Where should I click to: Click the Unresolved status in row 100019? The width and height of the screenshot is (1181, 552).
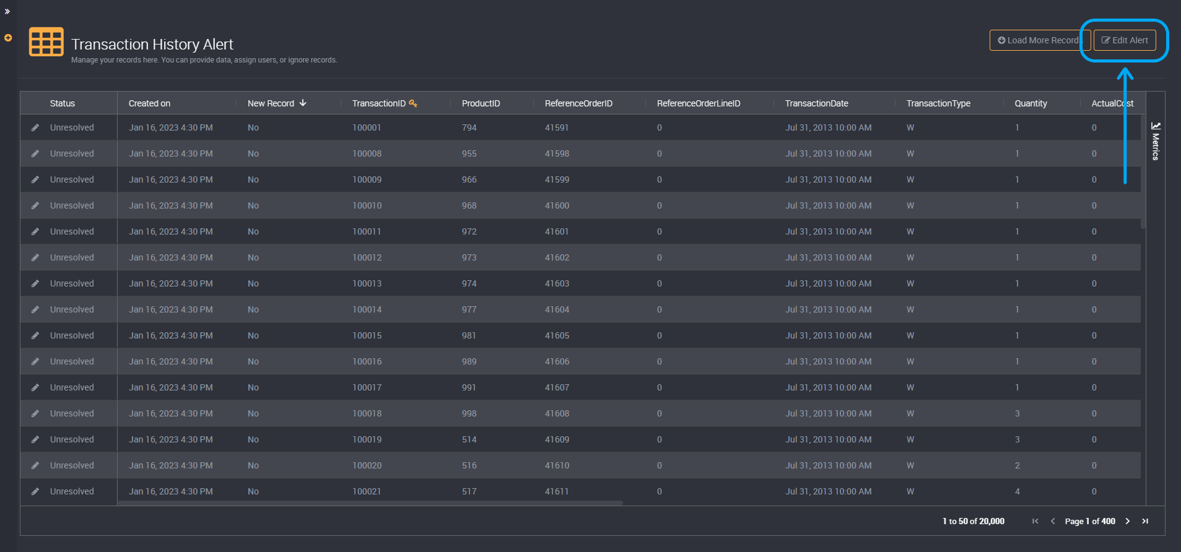click(x=72, y=439)
